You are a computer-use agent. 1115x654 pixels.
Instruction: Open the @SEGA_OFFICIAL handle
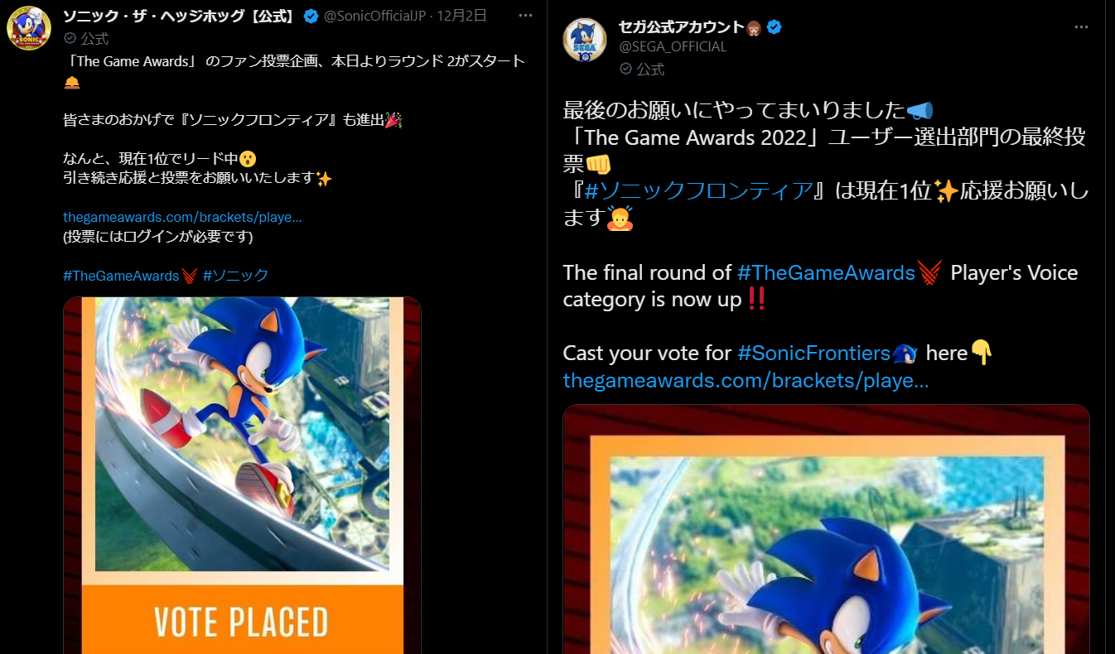coord(673,47)
